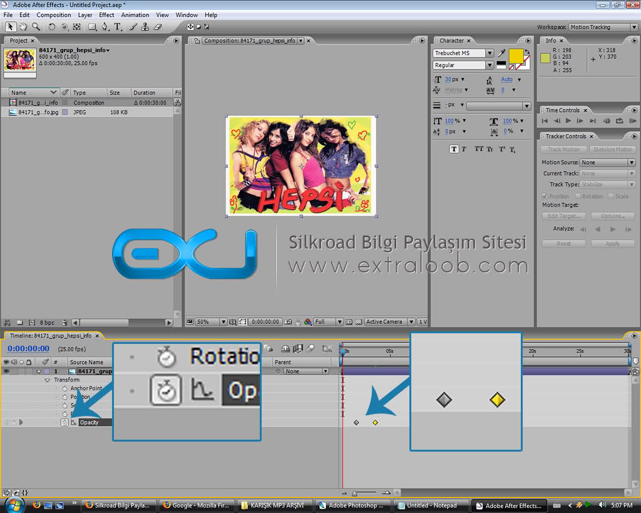641x513 pixels.
Task: Click the Faux Bold T button
Action: (454, 149)
